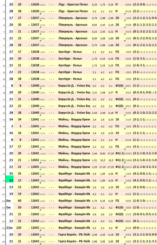Click ID cell 12636 in row 74
157x245 pixels.
(x=35, y=11)
